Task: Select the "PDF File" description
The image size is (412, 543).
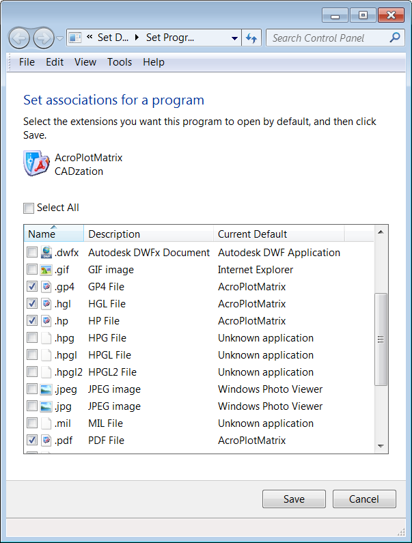Action: (x=106, y=440)
